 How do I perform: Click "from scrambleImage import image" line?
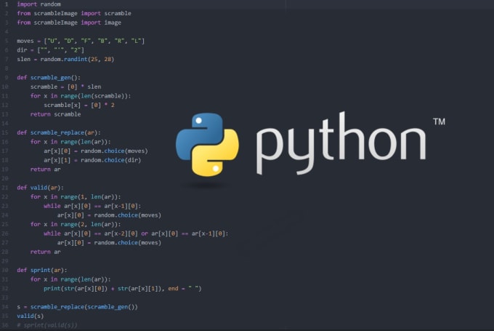[69, 23]
